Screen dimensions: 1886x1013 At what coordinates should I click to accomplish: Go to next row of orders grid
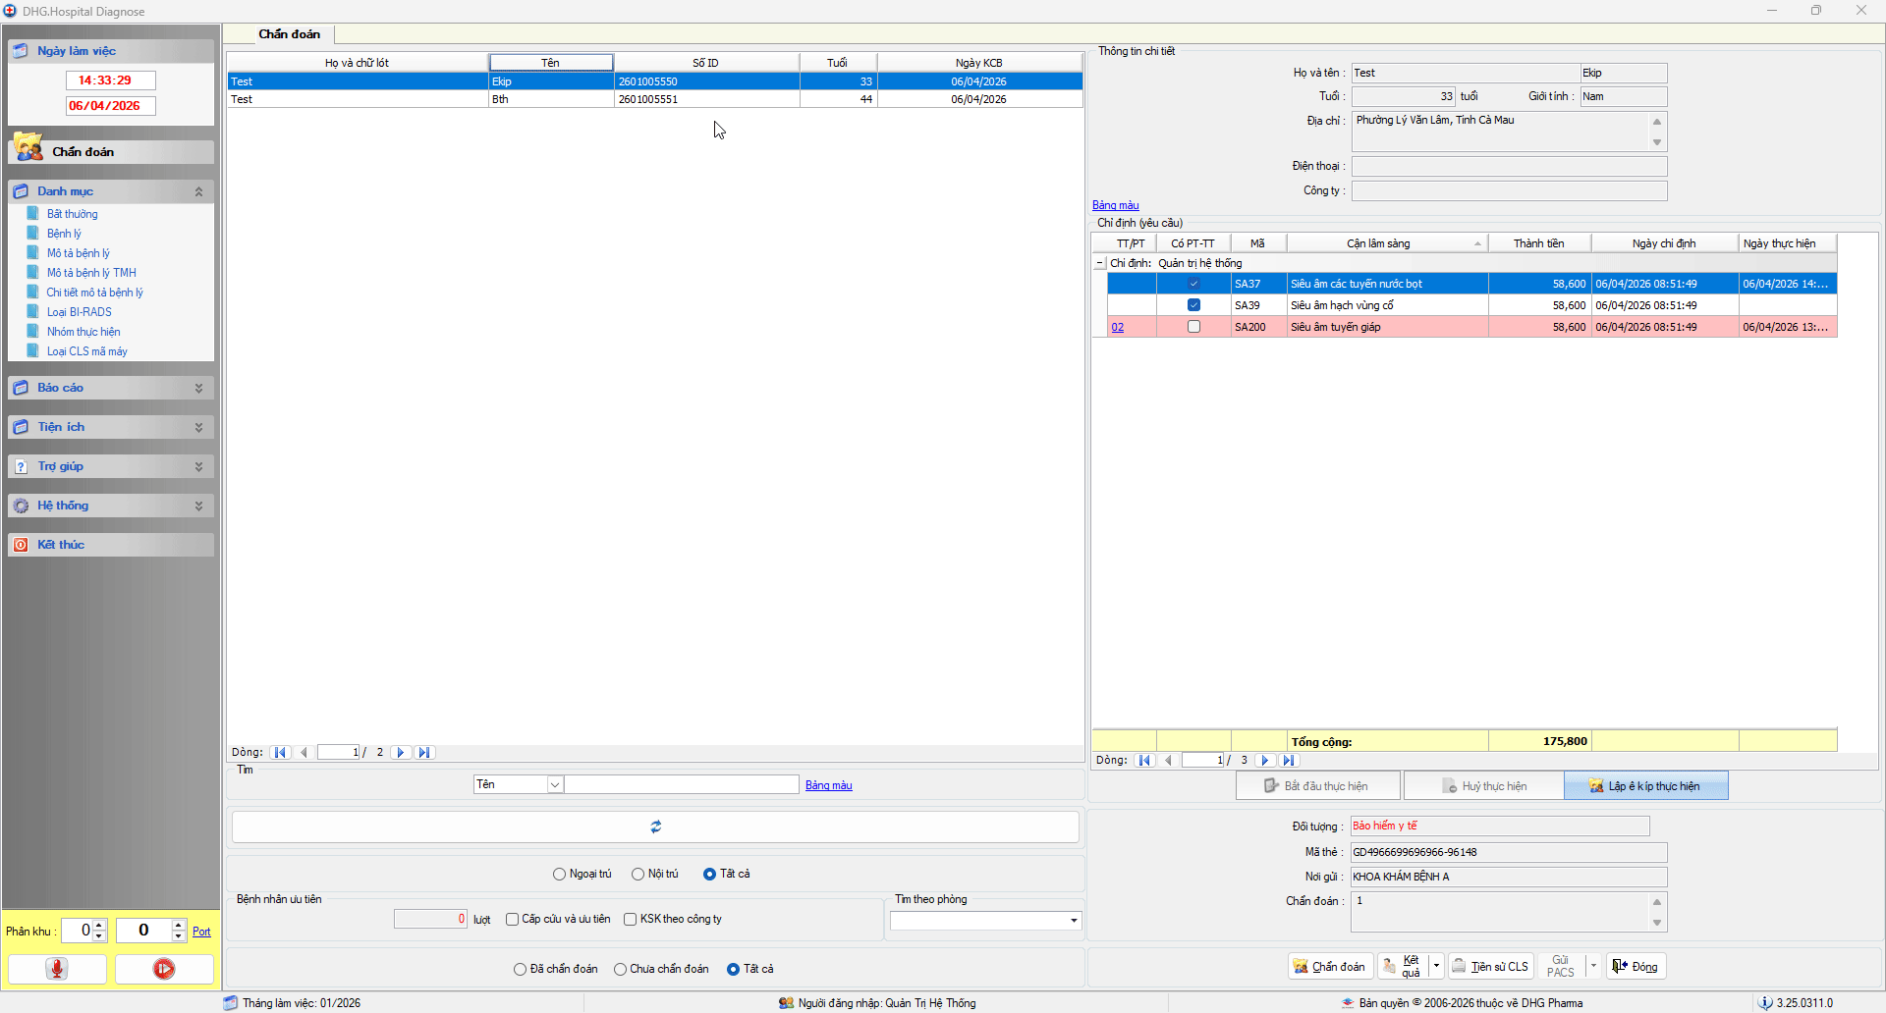pos(1265,761)
